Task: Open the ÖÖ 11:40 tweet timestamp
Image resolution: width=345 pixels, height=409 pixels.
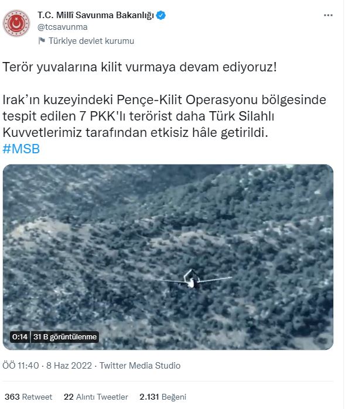Action: click(x=21, y=366)
